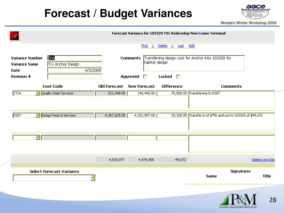Go to next record with the > link
Viewport: 284px width, 213px height.
(x=172, y=46)
